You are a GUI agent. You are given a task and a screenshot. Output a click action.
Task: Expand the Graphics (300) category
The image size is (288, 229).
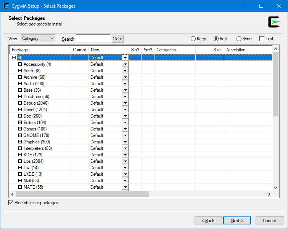[x=20, y=142]
